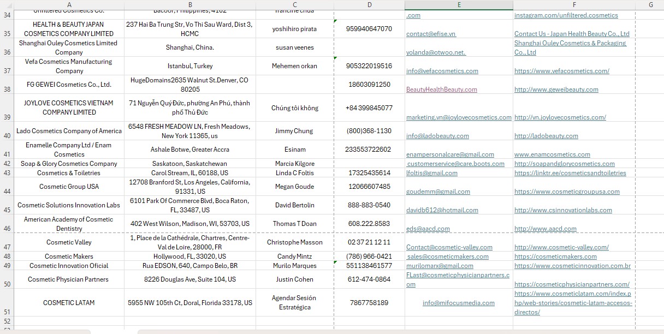664x334 pixels.
Task: Open instagram.com/unfiltered.cosmetics link
Action: tap(566, 15)
